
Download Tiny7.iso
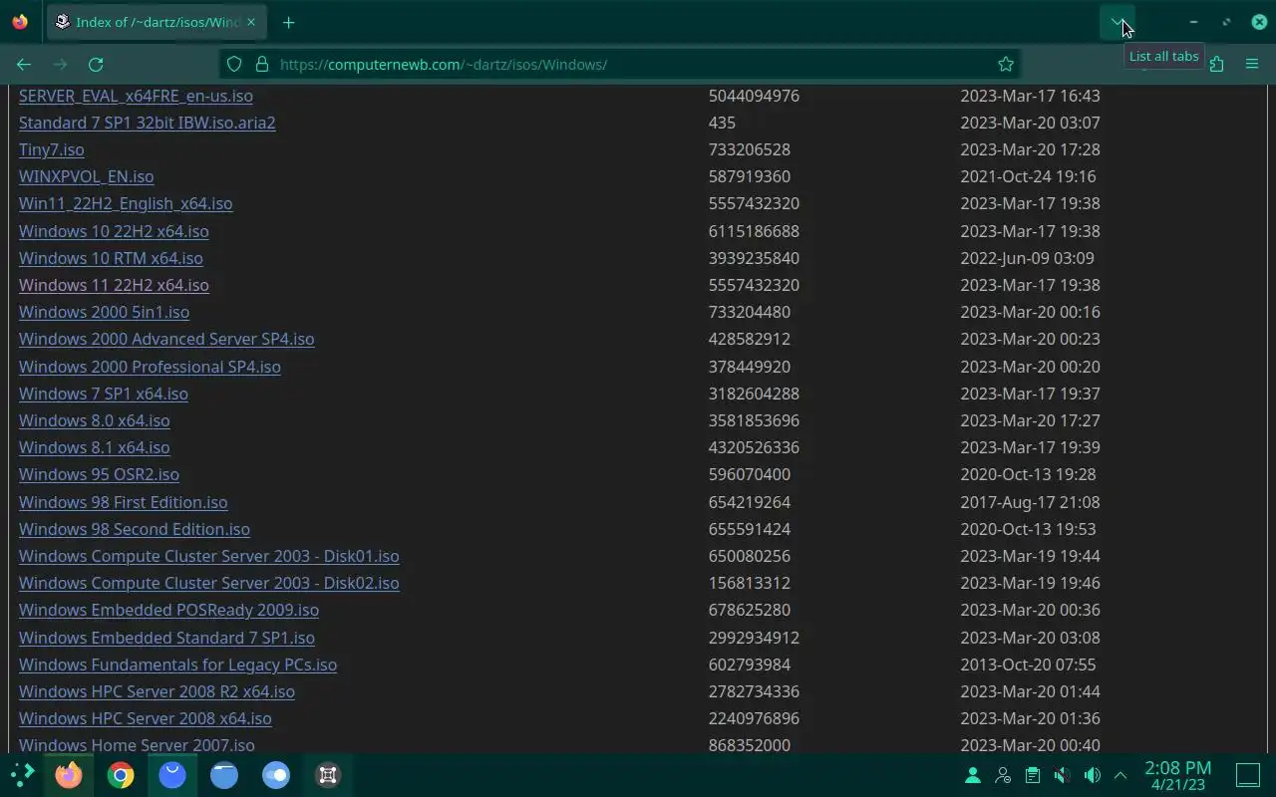(x=52, y=149)
